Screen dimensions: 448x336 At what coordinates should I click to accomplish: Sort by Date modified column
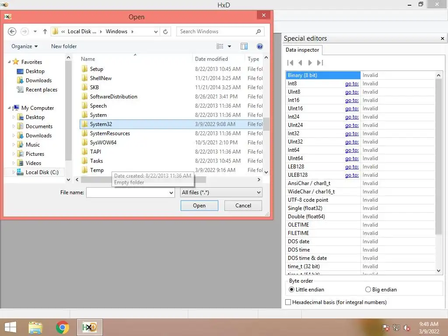(211, 59)
